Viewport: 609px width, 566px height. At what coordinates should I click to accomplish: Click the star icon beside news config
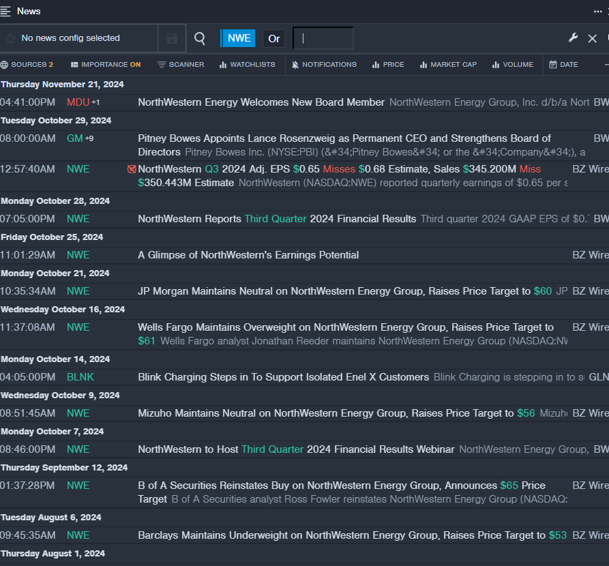click(x=10, y=38)
